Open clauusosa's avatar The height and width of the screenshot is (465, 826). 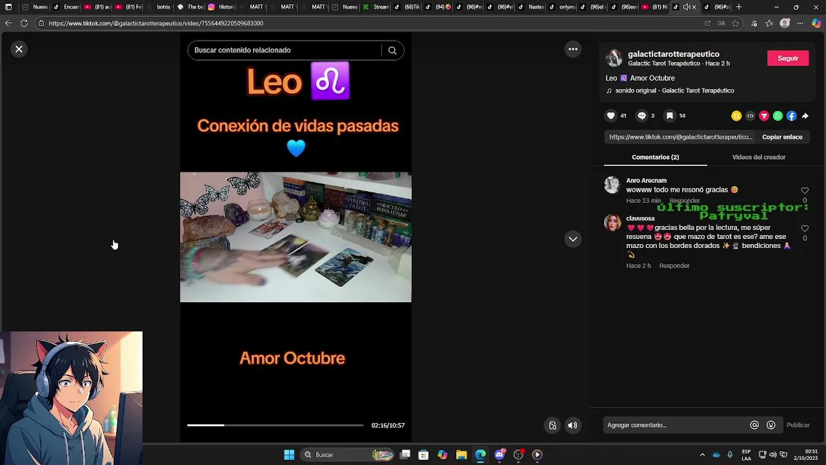[612, 223]
